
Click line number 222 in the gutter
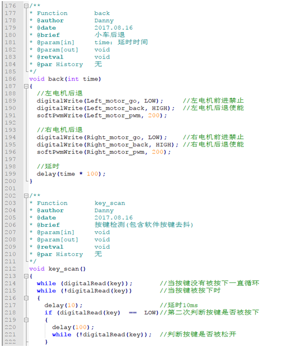click(10, 341)
